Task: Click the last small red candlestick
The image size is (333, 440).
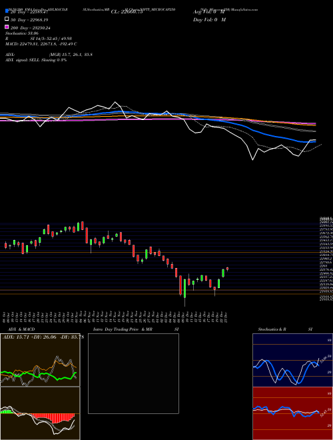Action: click(227, 269)
